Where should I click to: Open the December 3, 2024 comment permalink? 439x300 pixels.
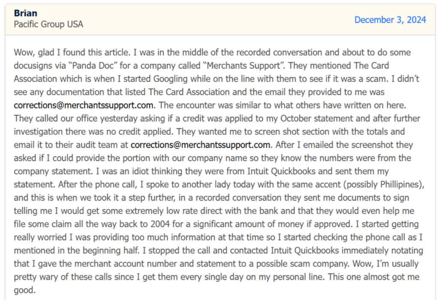tap(390, 20)
